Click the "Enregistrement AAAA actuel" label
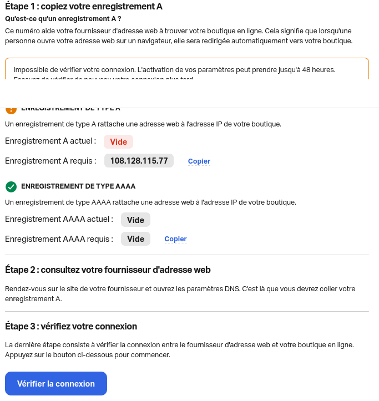The image size is (379, 401). (x=59, y=219)
